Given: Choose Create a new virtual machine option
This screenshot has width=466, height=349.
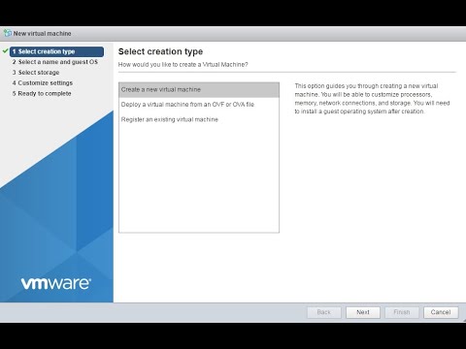Looking at the screenshot, I should (199, 90).
